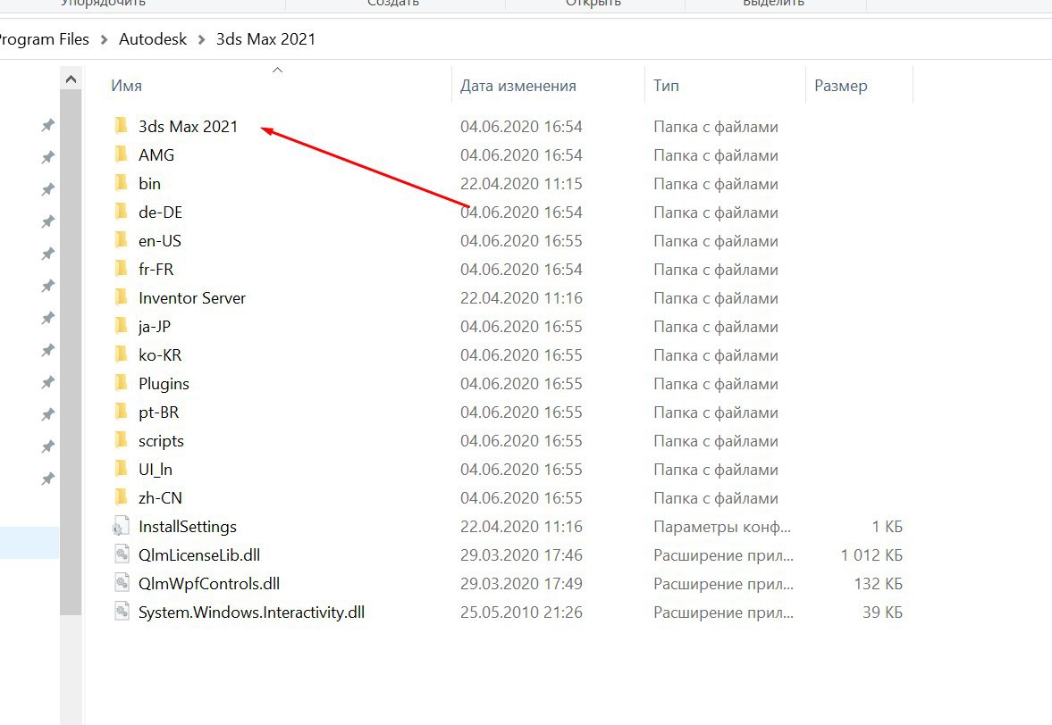Click the 39 КБ size cell
Screen dimensions: 1052x725
coord(882,612)
